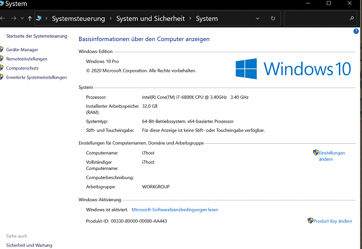Viewport: 362px width, 249px height.
Task: Expand chevron before Systemsteuerung breadcrumb
Action: [46, 18]
